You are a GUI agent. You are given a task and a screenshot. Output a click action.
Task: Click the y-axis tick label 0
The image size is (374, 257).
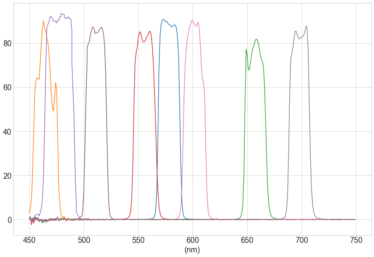9,220
